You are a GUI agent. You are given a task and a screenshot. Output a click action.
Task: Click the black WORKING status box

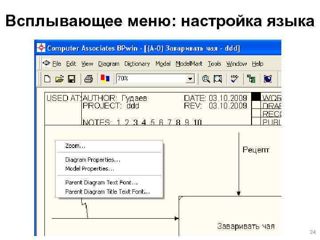[x=256, y=97]
